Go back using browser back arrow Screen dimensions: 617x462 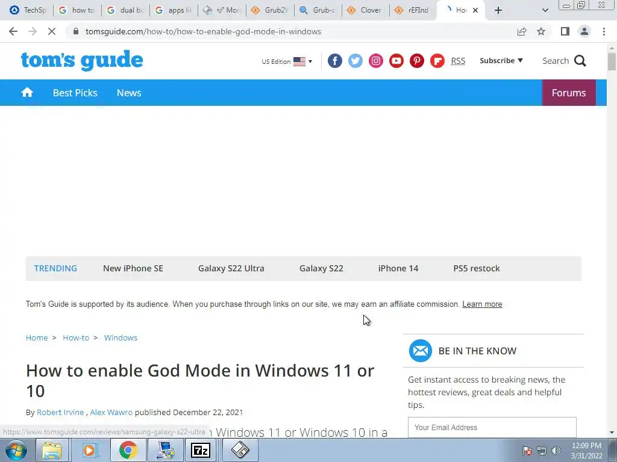click(x=13, y=31)
